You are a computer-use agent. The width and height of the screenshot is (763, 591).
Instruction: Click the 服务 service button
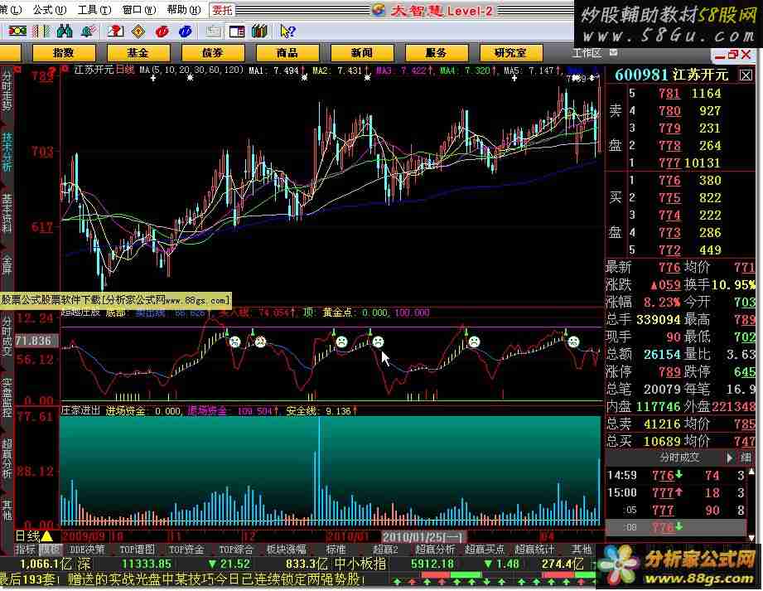click(x=436, y=52)
